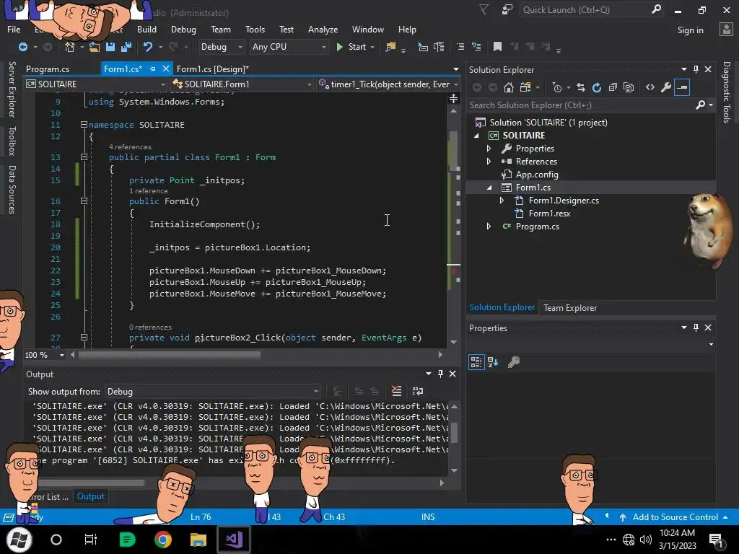Open Google Chrome from the taskbar
Image resolution: width=739 pixels, height=554 pixels.
(x=162, y=540)
